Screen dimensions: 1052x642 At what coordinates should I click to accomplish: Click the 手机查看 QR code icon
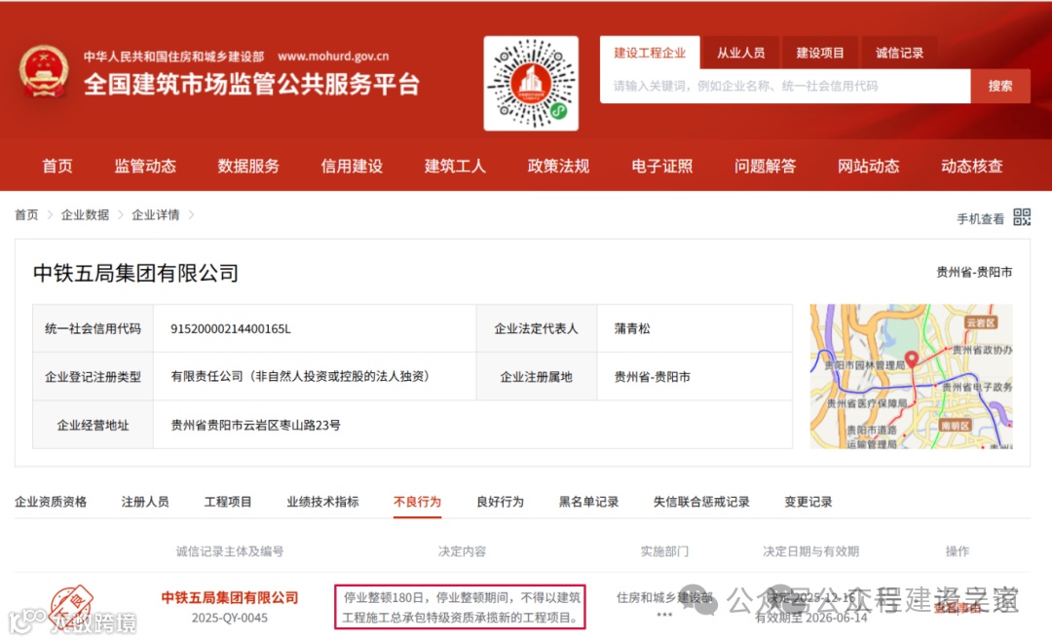pos(1022,216)
